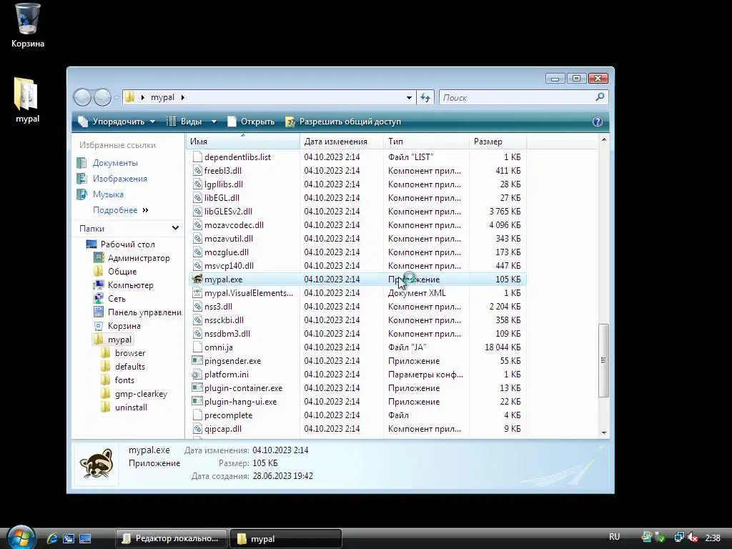732x549 pixels.
Task: Switch to Local Policy Editor taskbar button
Action: click(x=171, y=538)
